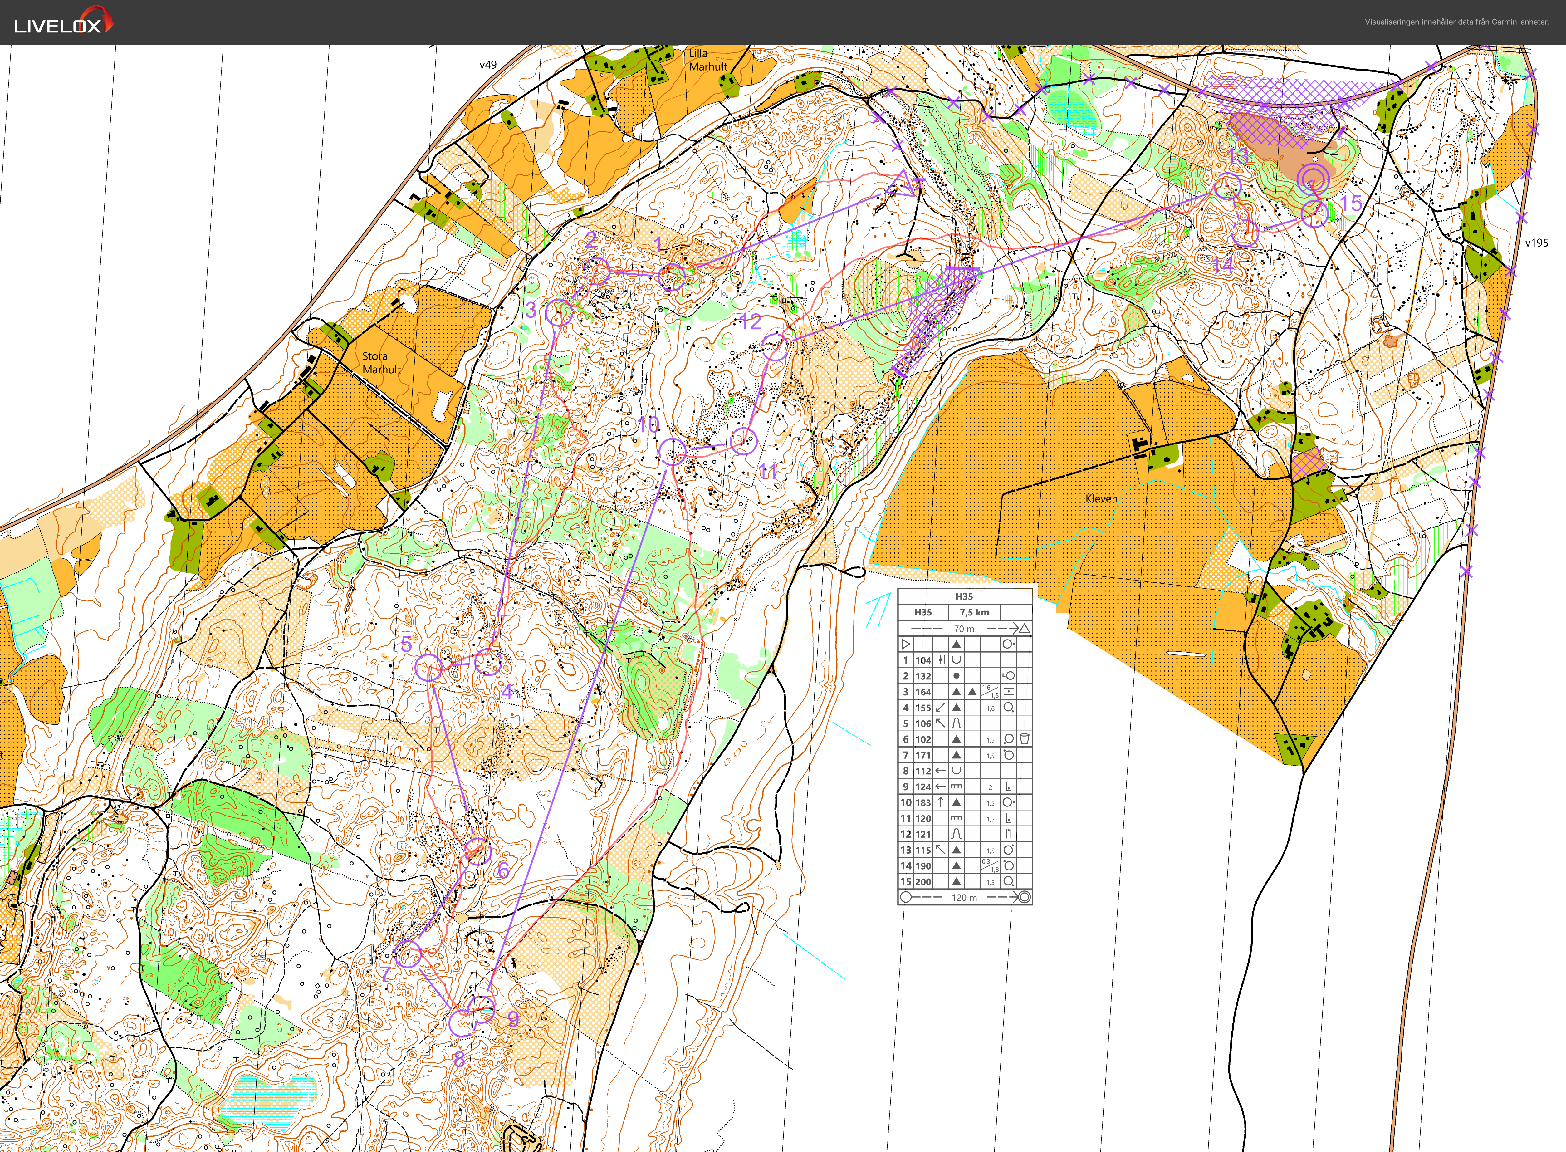This screenshot has height=1152, width=1566.
Task: Click control description row 15 code 200
Action: tap(923, 881)
